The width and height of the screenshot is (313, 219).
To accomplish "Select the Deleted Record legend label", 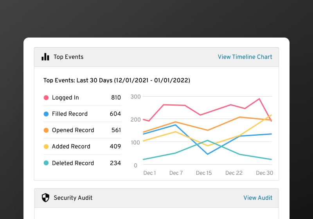I will pyautogui.click(x=73, y=163).
